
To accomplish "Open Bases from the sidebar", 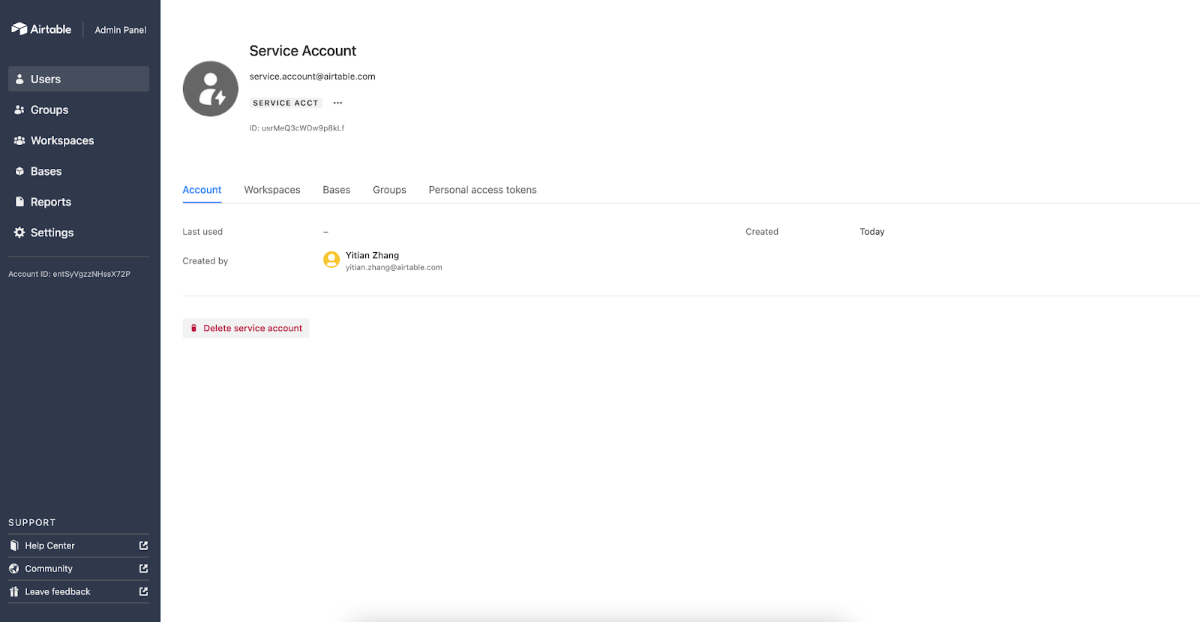I will pyautogui.click(x=79, y=171).
